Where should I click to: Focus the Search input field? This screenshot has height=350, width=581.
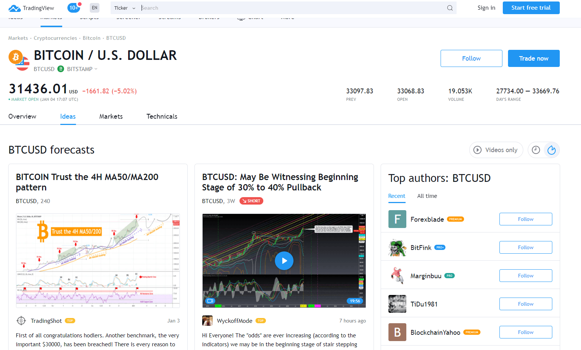click(292, 8)
